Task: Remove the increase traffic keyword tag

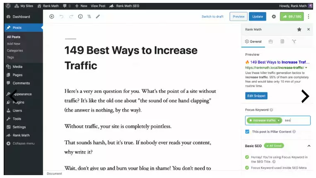Action: coord(278,120)
